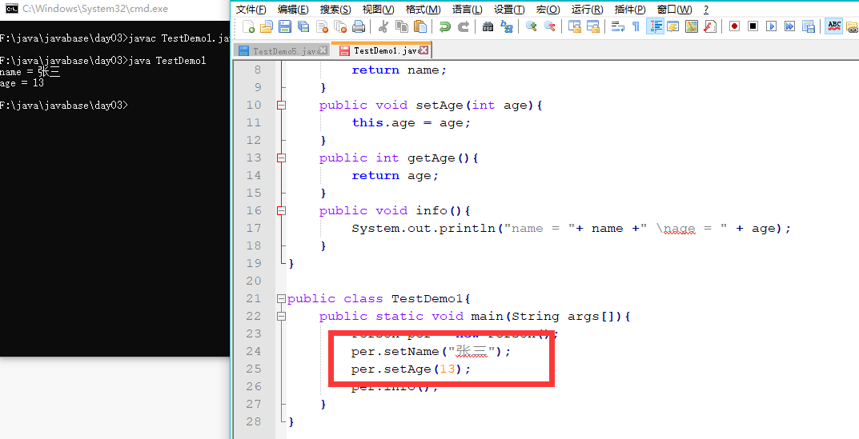
Task: Click line number 20 in the margin
Action: click(255, 281)
